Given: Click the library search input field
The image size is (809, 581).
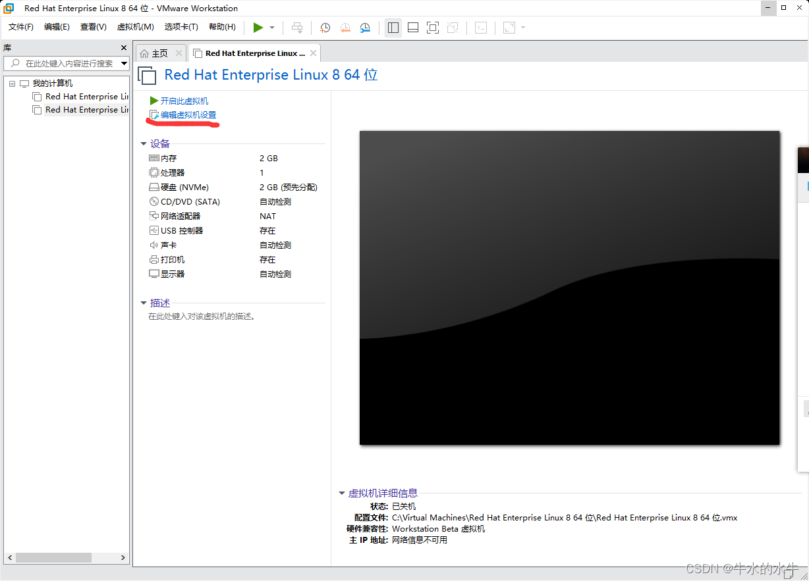Looking at the screenshot, I should click(x=62, y=63).
